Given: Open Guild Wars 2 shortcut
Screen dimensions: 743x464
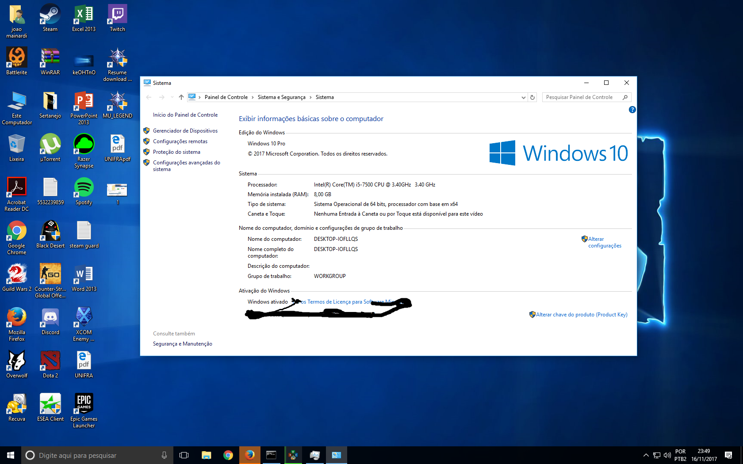Looking at the screenshot, I should point(17,278).
